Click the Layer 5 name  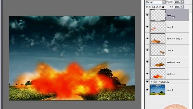170,27
